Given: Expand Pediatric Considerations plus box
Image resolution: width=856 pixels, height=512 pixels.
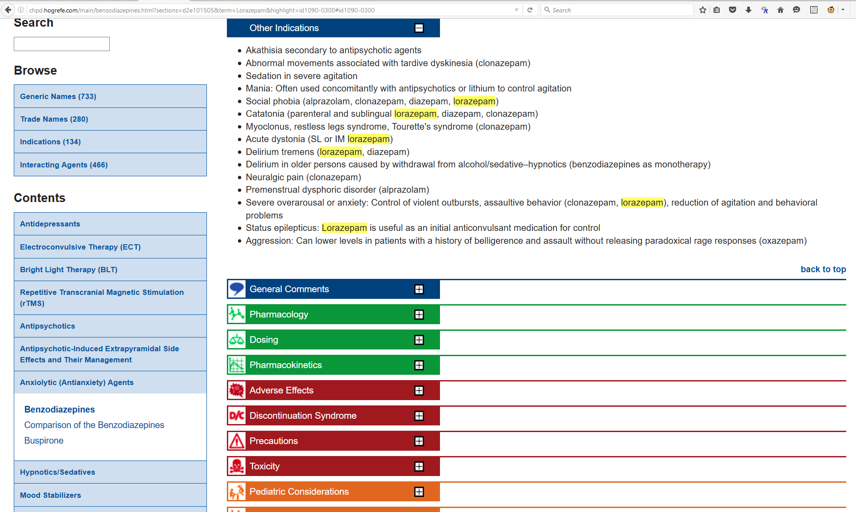Looking at the screenshot, I should pos(419,492).
